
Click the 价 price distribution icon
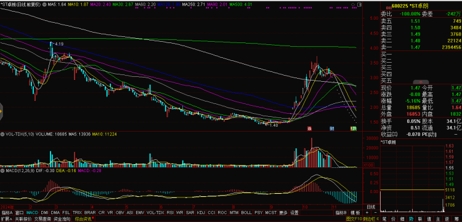[394, 219]
